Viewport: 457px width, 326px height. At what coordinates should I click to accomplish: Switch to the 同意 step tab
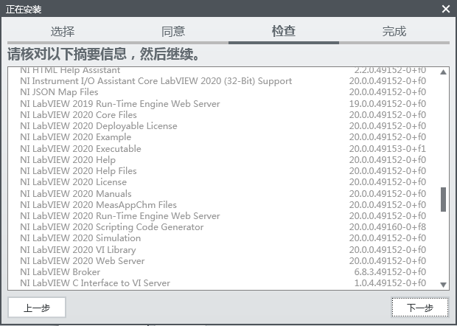[173, 32]
